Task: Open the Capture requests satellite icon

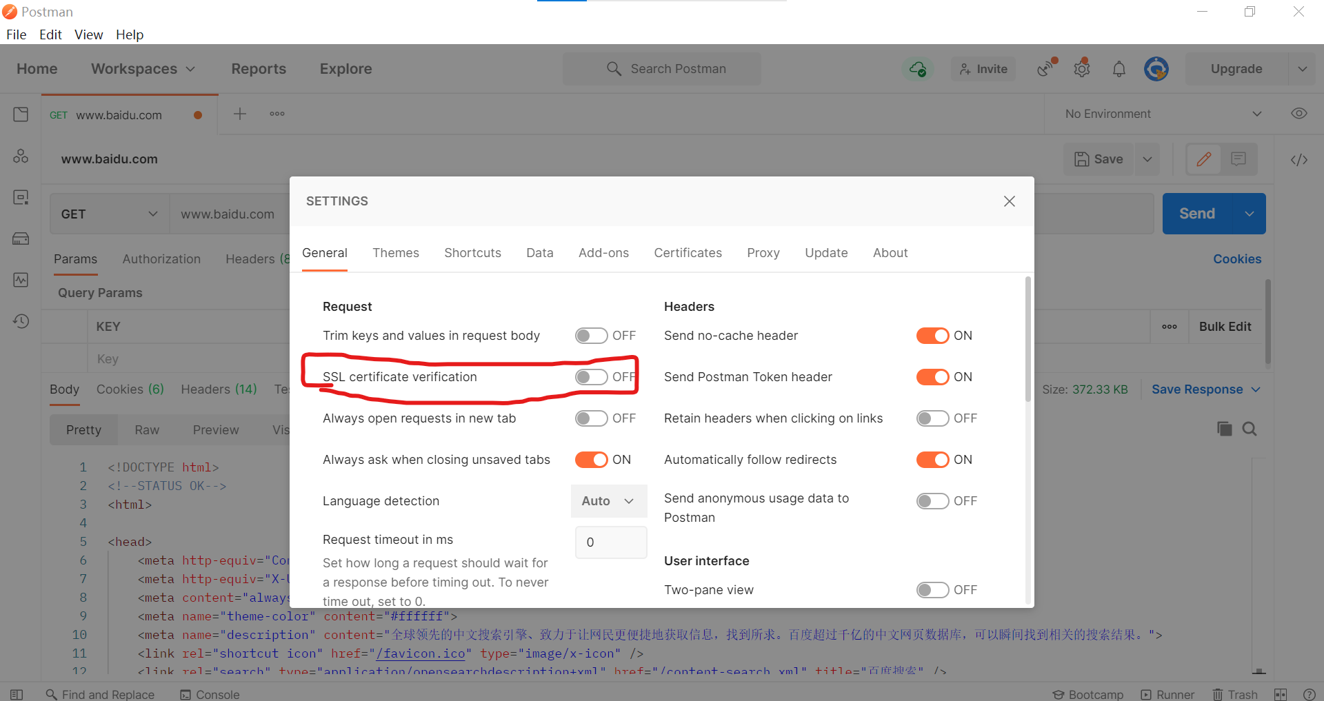Action: 1045,68
